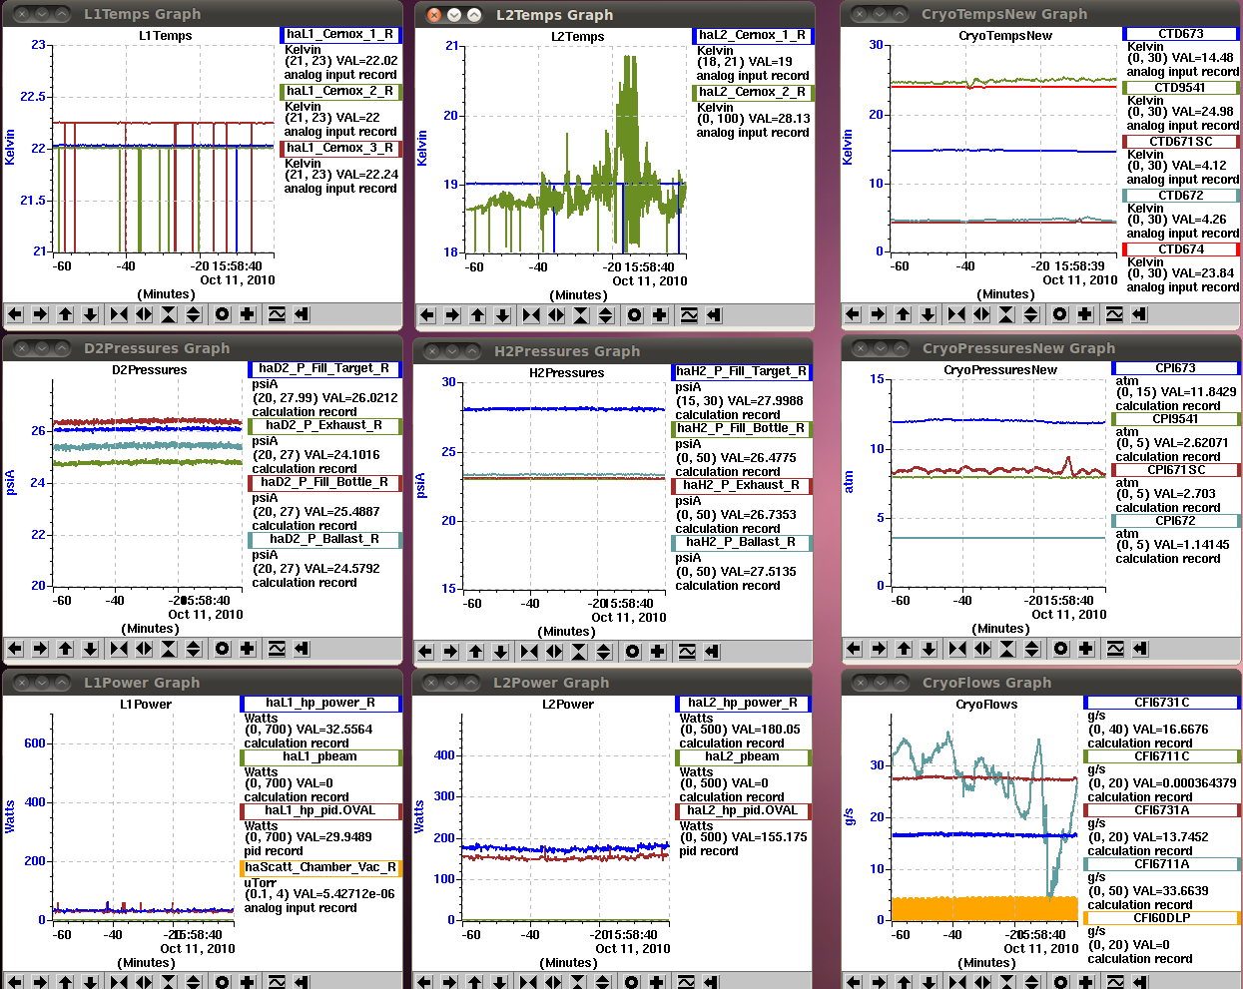Select haL2_Cernox_2_R legend entry

pyautogui.click(x=753, y=92)
